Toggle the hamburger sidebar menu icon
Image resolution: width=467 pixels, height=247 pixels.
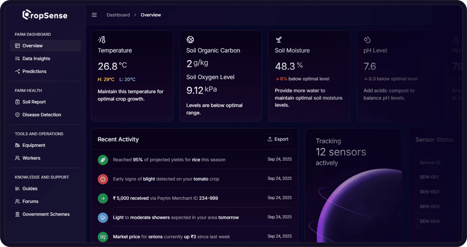point(94,15)
